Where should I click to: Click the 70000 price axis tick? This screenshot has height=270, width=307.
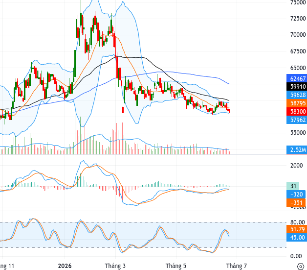[298, 35]
